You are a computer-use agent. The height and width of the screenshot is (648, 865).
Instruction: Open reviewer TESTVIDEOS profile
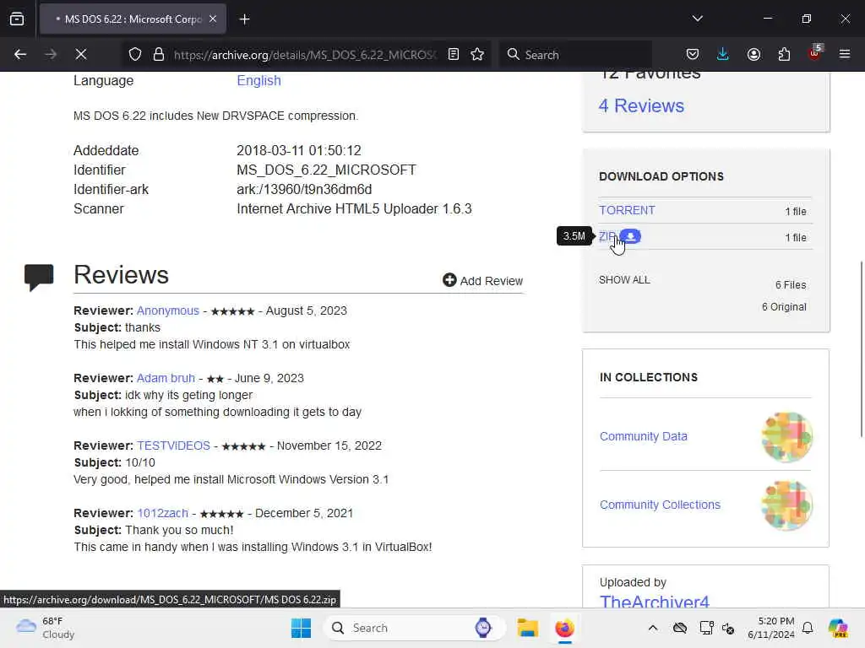[173, 445]
